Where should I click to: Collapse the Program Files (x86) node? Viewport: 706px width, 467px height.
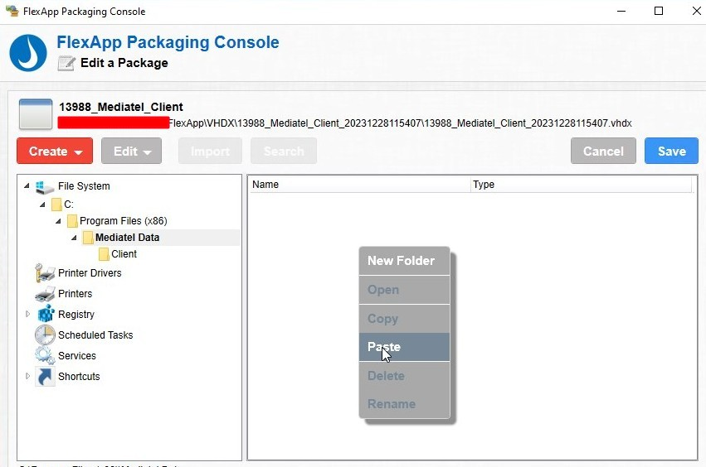click(x=59, y=221)
